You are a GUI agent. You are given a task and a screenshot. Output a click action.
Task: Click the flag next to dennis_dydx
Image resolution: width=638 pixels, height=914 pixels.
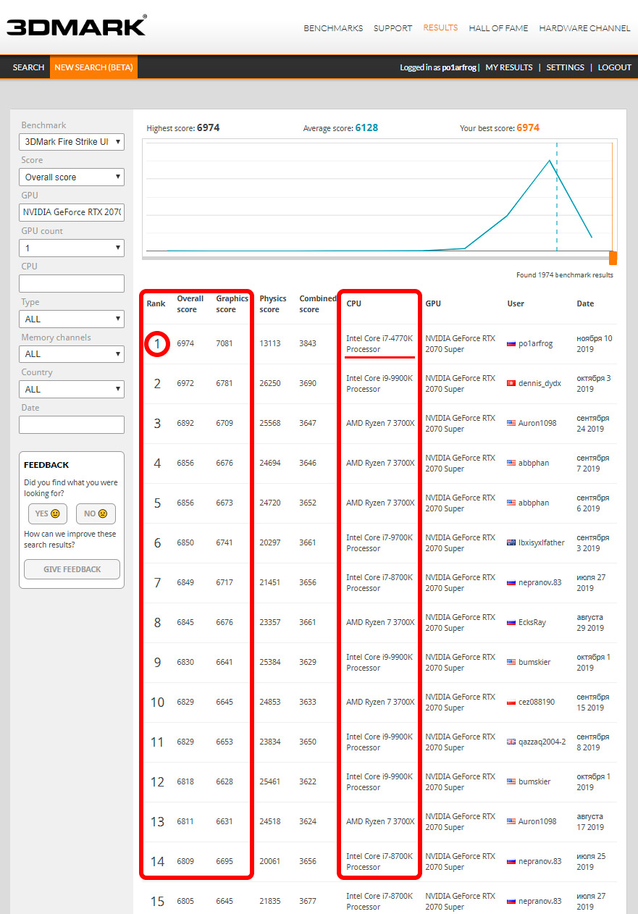pyautogui.click(x=511, y=383)
